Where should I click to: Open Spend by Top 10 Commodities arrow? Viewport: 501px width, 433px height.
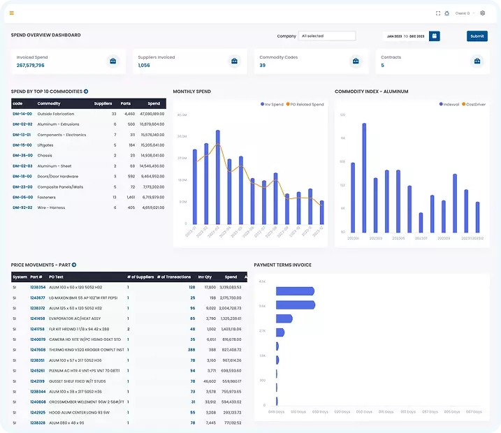(x=86, y=91)
